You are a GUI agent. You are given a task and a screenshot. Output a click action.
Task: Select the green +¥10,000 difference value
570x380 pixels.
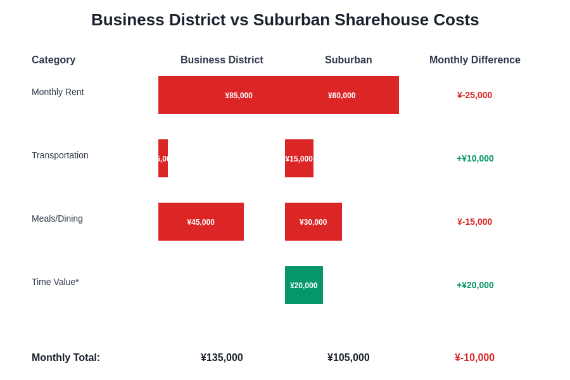point(475,158)
